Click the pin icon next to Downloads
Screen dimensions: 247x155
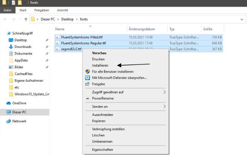click(47, 47)
